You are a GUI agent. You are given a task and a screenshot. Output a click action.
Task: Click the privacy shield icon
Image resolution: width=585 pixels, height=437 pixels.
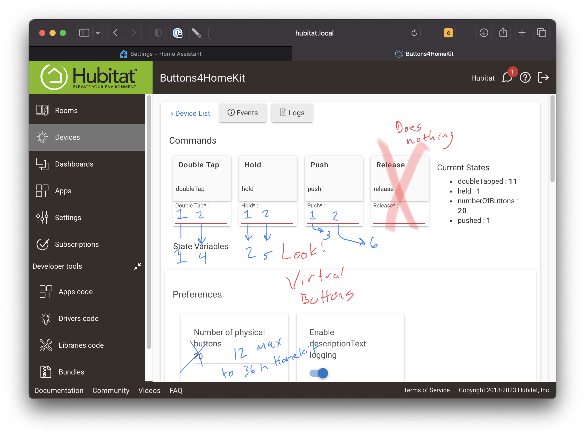158,33
